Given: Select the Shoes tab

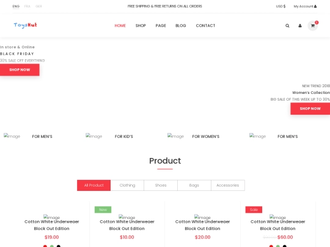Looking at the screenshot, I should (x=161, y=185).
